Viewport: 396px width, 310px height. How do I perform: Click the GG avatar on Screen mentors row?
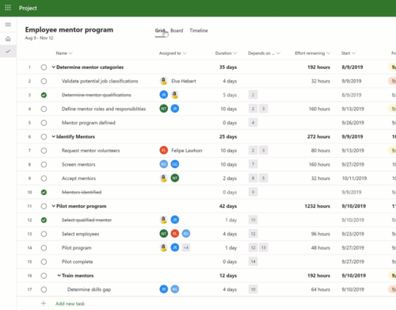175,164
